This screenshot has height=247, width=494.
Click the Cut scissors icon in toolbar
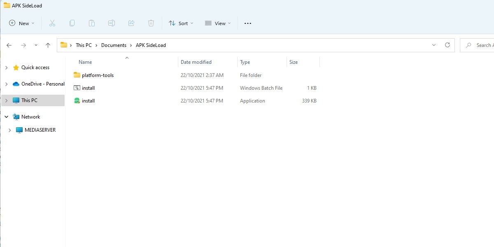pyautogui.click(x=52, y=23)
